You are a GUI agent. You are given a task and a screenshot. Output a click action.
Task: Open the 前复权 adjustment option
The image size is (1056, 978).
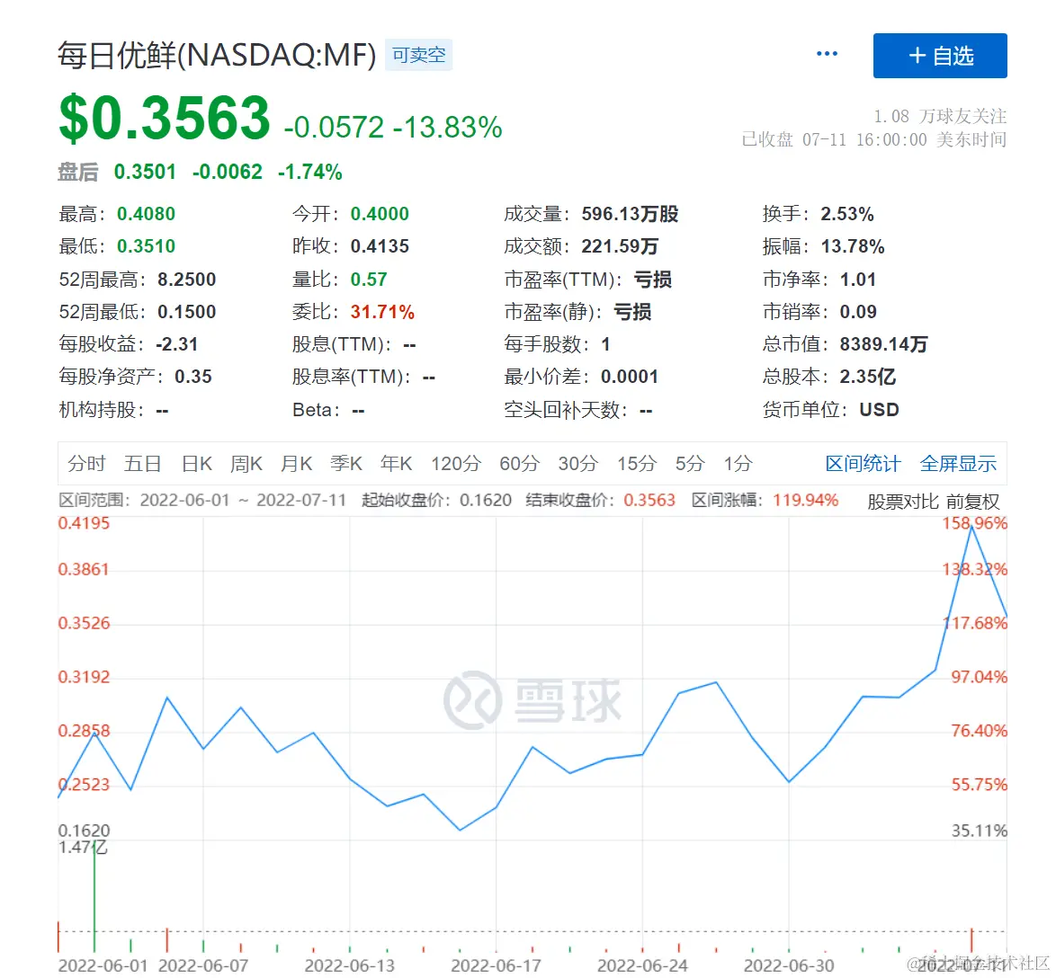pos(972,502)
